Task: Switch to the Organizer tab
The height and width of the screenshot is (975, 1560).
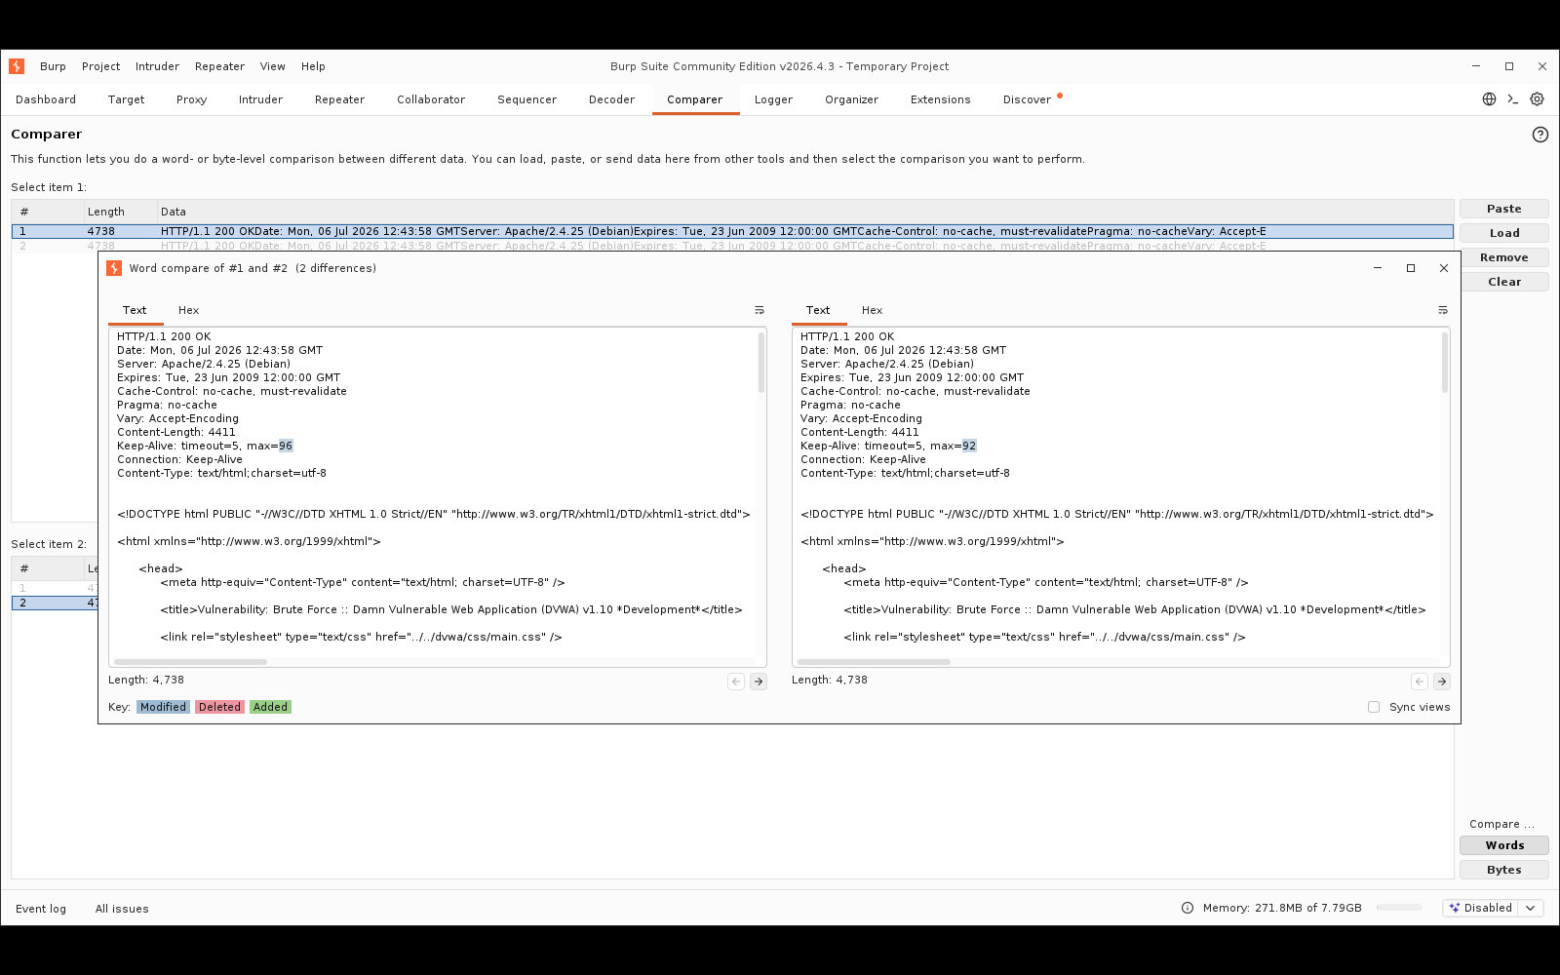Action: [x=851, y=99]
